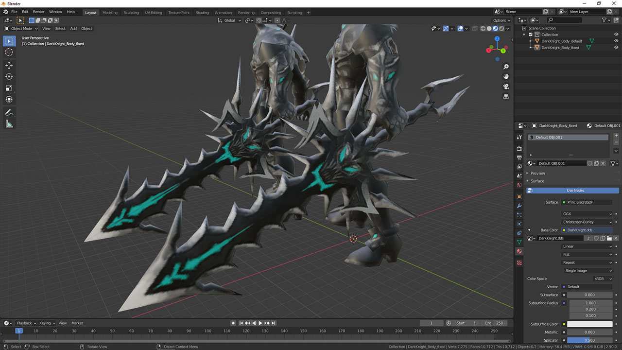The width and height of the screenshot is (622, 350).
Task: Select the Measure tool
Action: click(9, 124)
